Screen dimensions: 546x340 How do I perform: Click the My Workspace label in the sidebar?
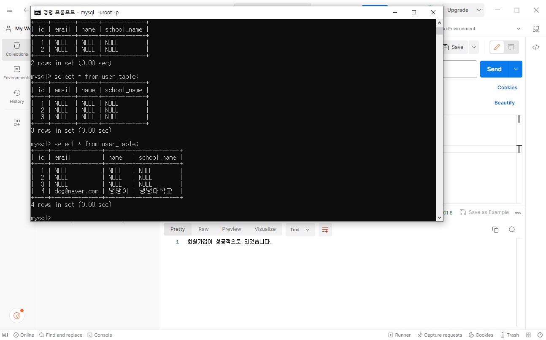click(x=23, y=29)
